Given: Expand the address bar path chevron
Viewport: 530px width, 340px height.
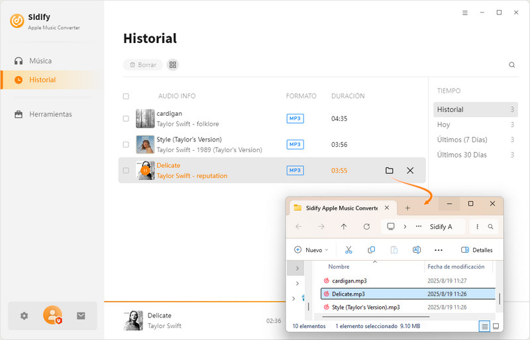Looking at the screenshot, I should (x=405, y=226).
